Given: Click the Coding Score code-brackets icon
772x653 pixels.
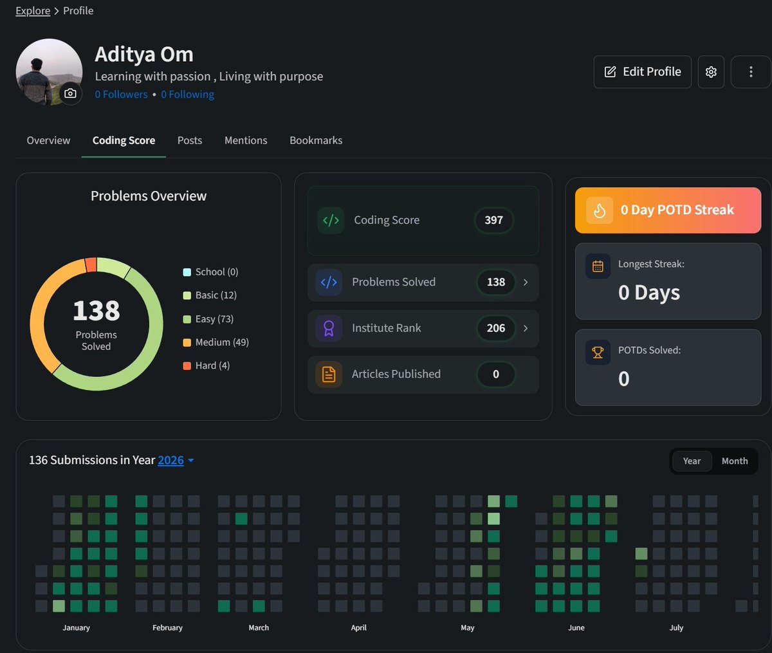Looking at the screenshot, I should [x=331, y=220].
